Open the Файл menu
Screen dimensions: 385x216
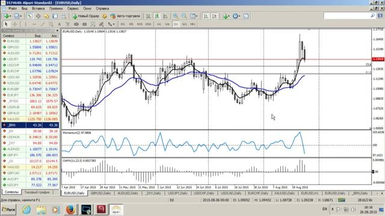coord(12,8)
